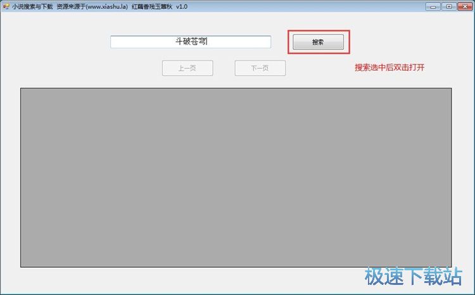
Task: Click the app icon in title bar
Action: 6,6
